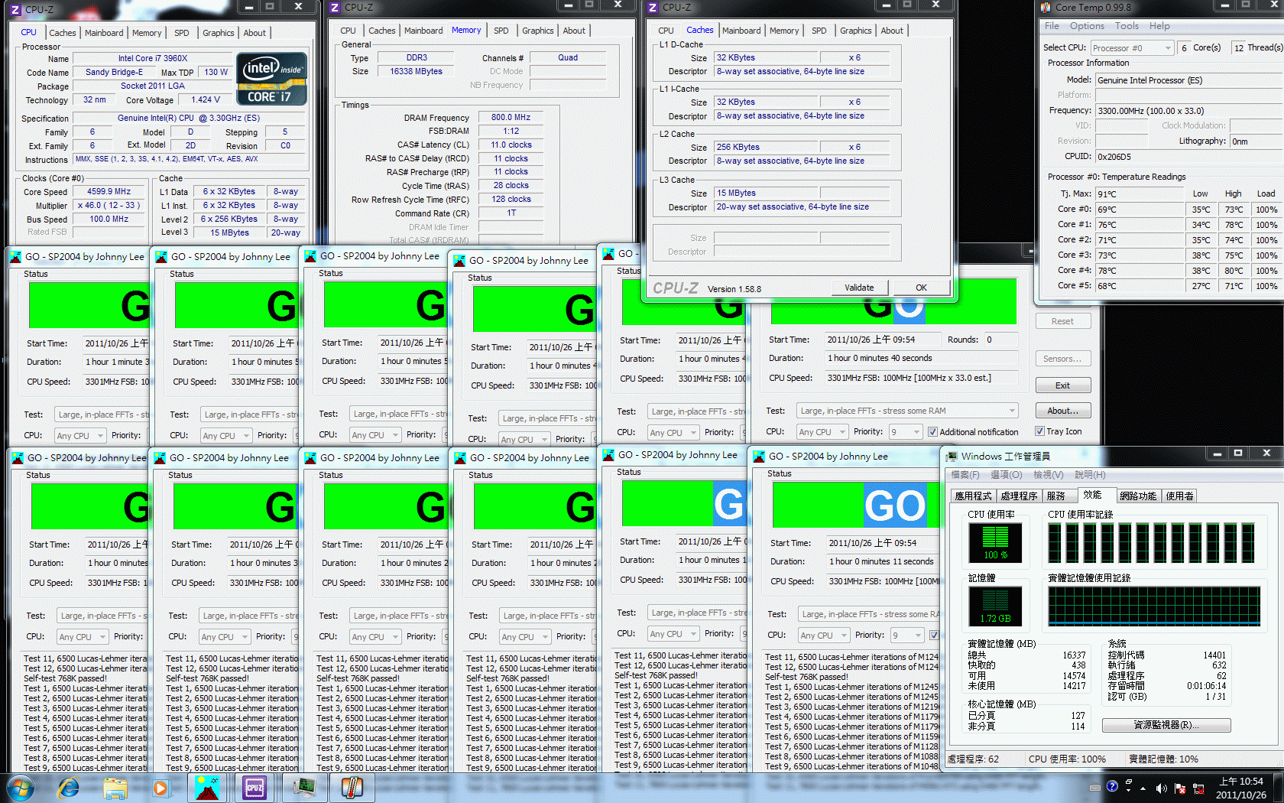1284x803 pixels.
Task: Click Core Temp window title bar icon
Action: (1046, 7)
